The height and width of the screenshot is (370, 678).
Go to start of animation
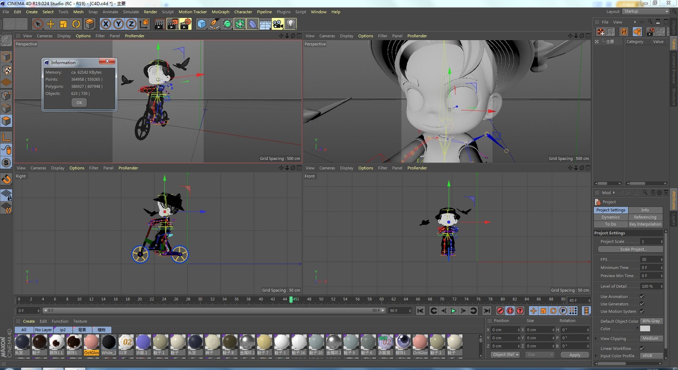click(420, 311)
